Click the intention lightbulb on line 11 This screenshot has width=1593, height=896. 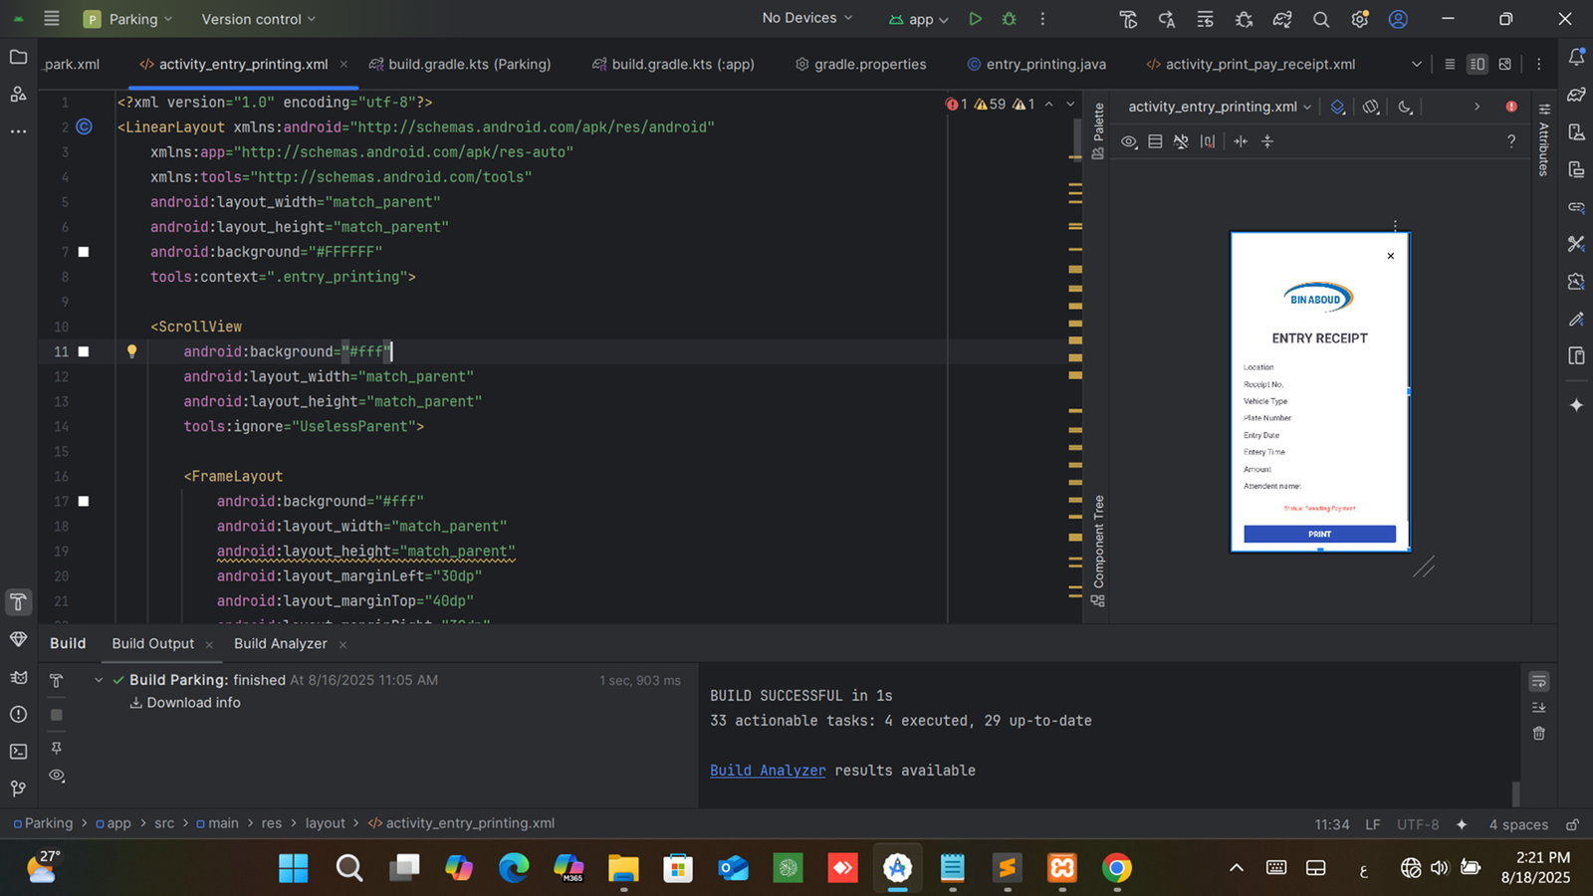point(131,351)
